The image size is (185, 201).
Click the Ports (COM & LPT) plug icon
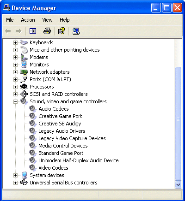pyautogui.click(x=24, y=79)
